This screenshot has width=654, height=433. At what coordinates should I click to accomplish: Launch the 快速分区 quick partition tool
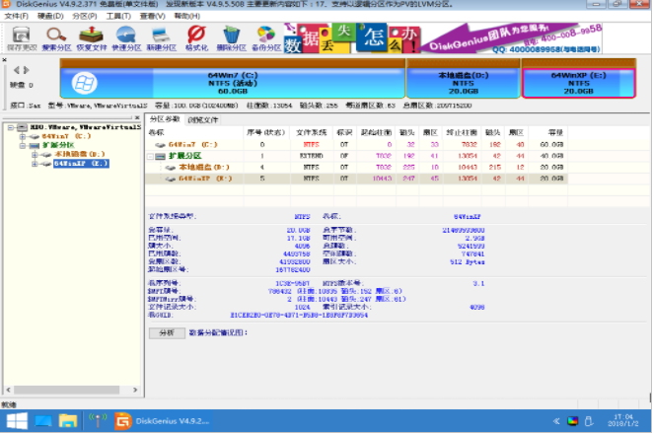pyautogui.click(x=126, y=38)
